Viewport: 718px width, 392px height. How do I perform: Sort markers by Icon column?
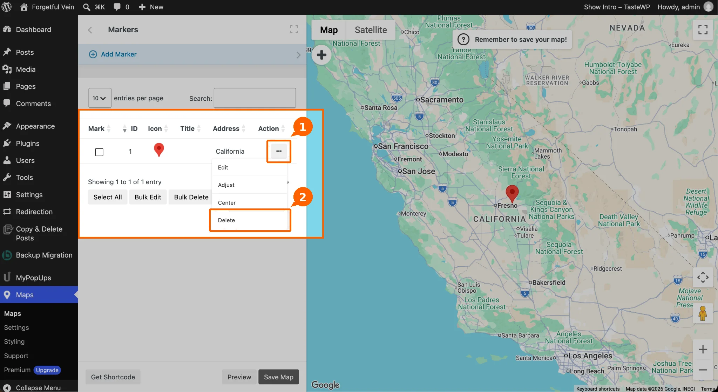[158, 129]
